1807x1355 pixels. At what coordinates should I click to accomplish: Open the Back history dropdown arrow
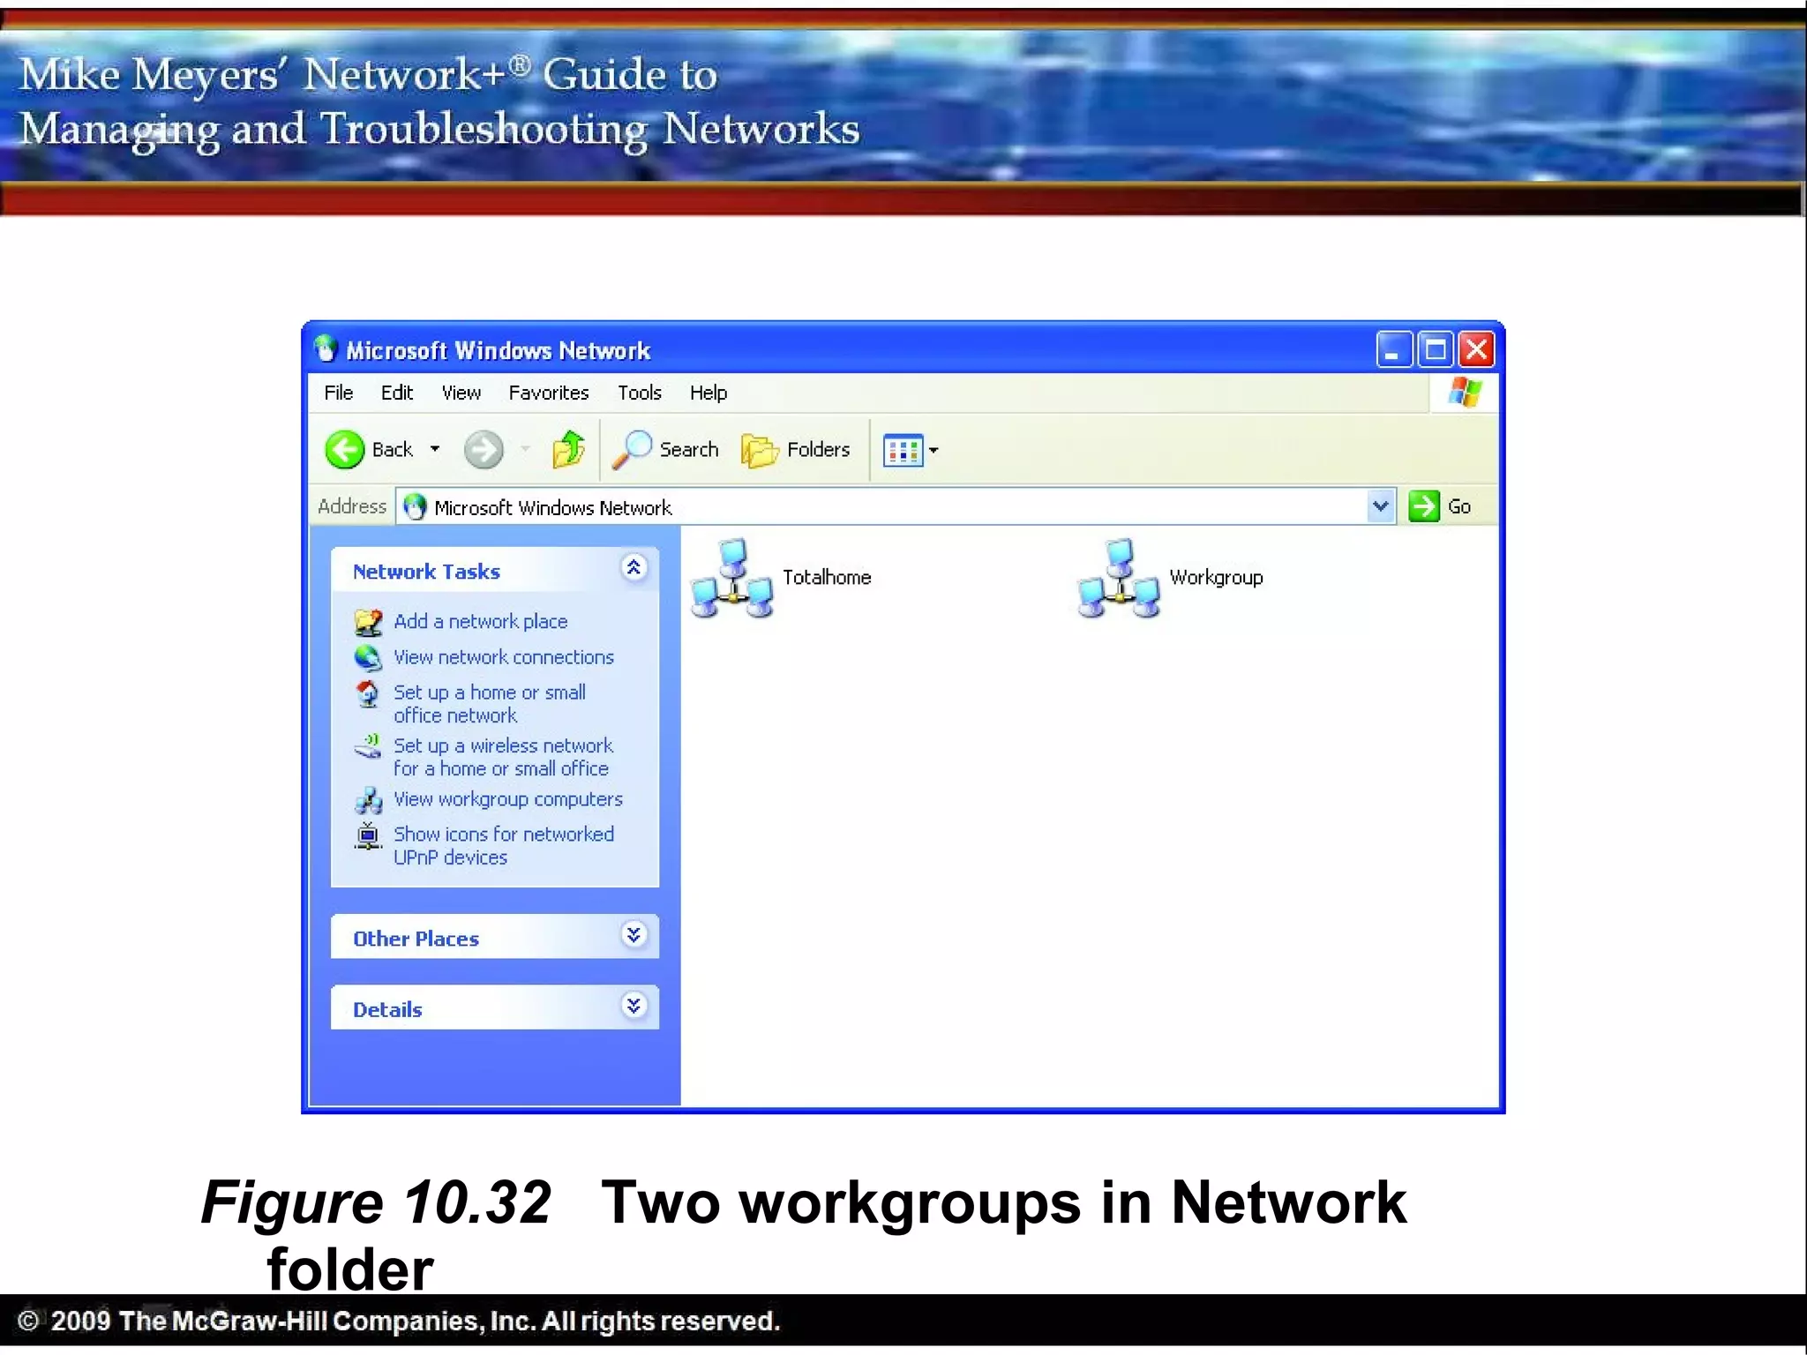point(435,450)
